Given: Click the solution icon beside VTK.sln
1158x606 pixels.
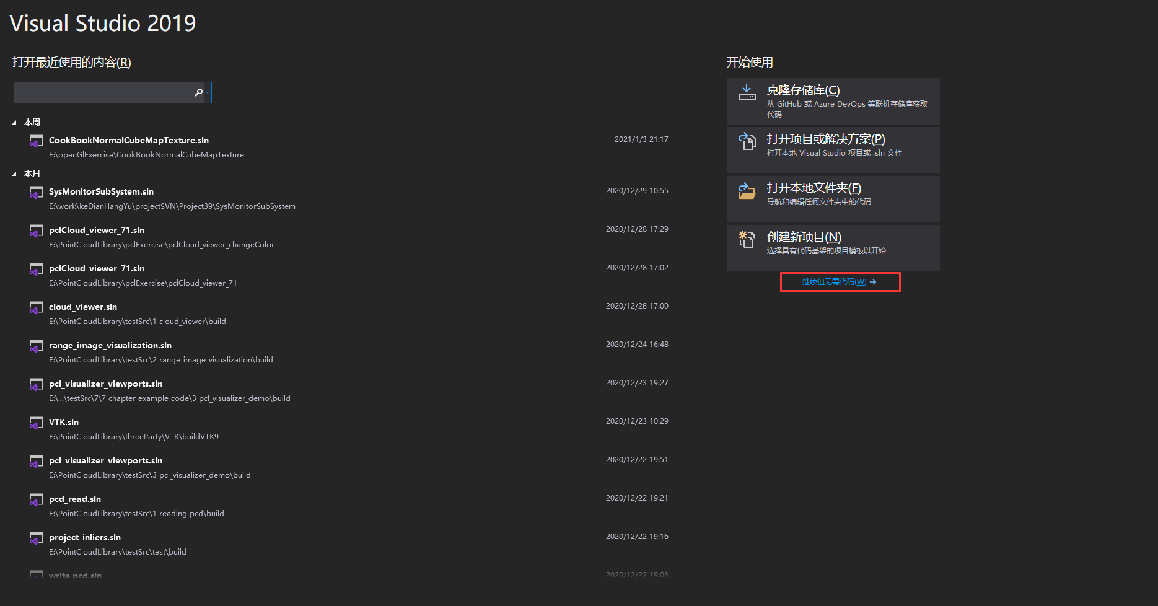Looking at the screenshot, I should [x=36, y=423].
